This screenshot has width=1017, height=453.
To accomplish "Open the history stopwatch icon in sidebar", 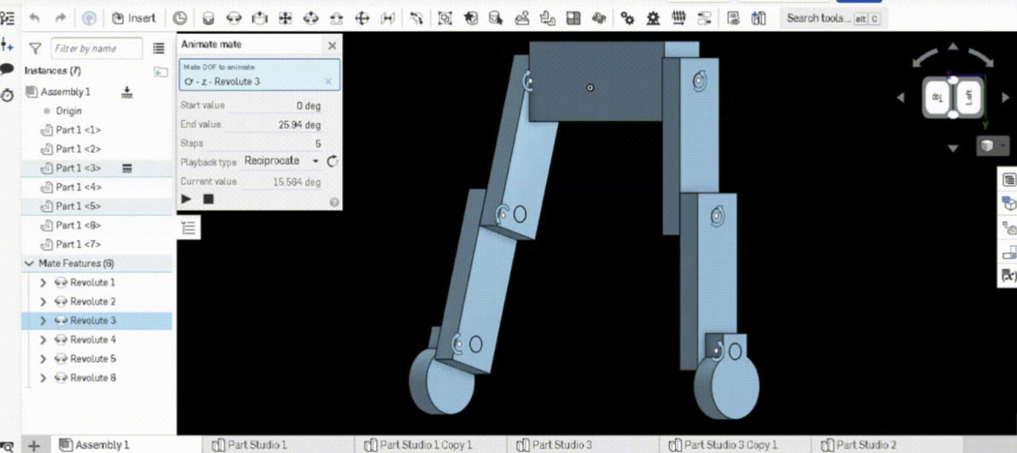I will point(7,95).
